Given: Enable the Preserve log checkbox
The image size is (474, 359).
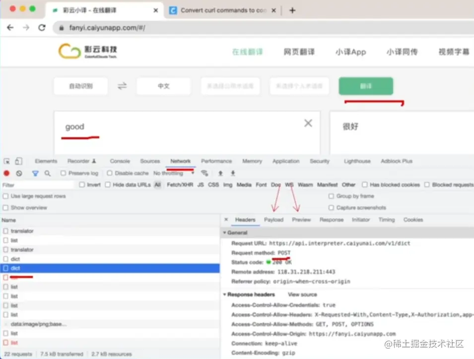Looking at the screenshot, I should (x=63, y=173).
